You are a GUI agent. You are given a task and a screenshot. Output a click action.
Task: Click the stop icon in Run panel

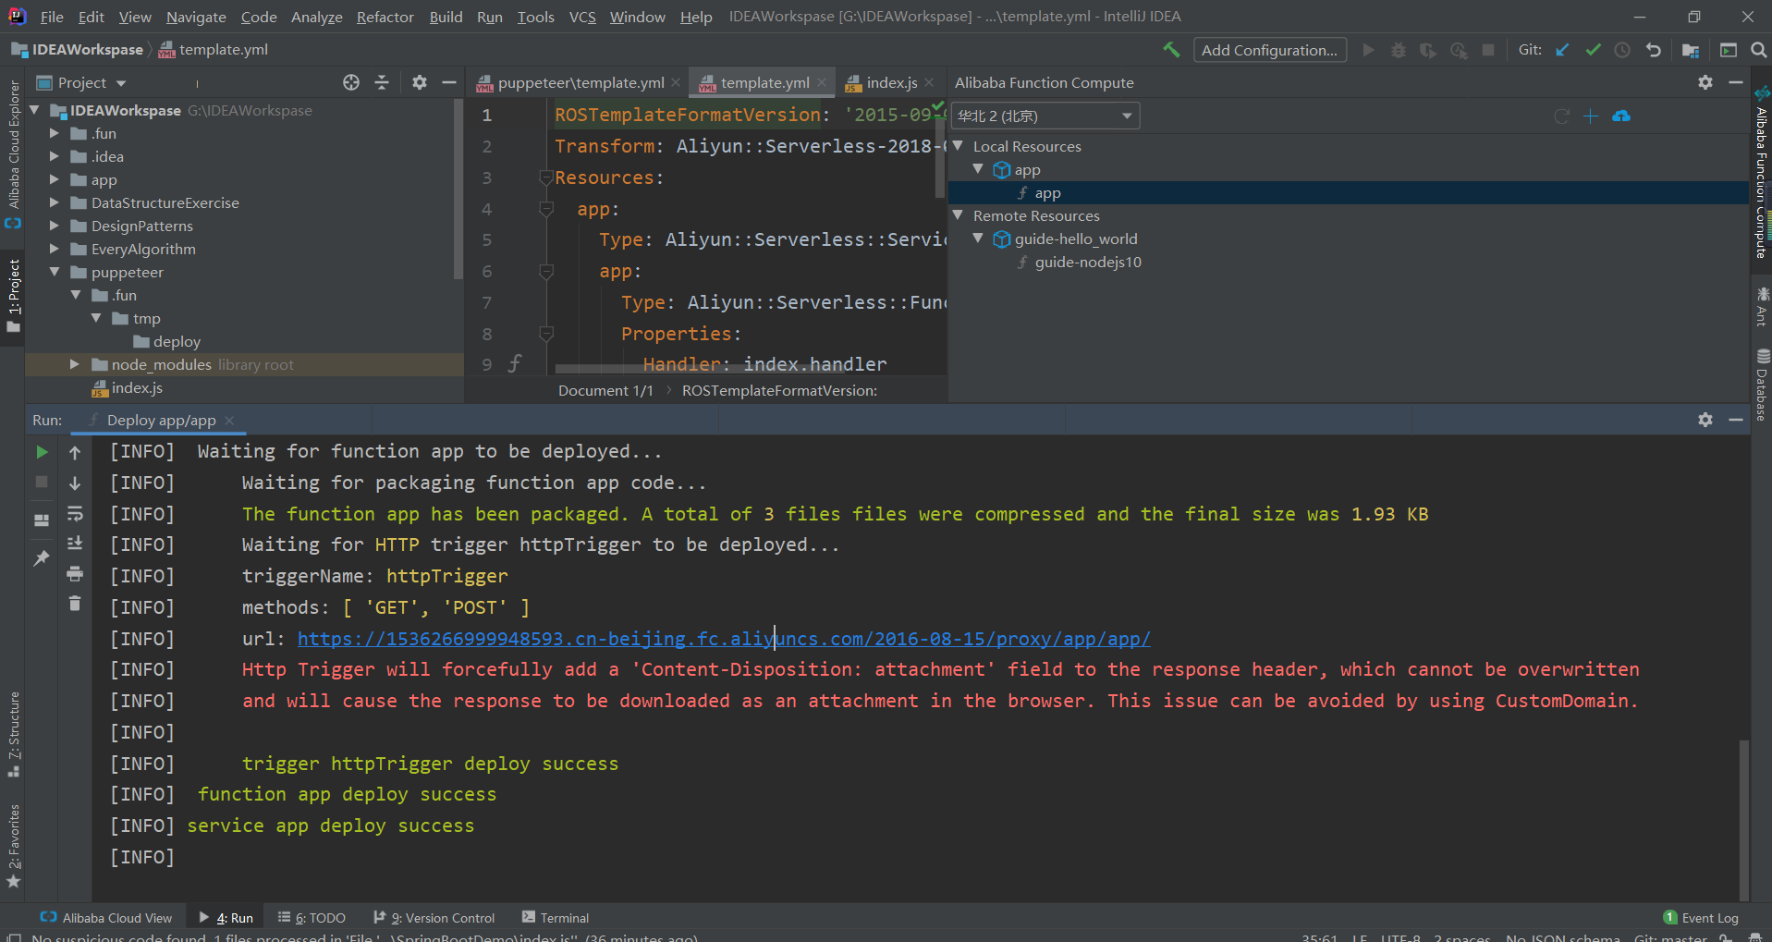[42, 482]
